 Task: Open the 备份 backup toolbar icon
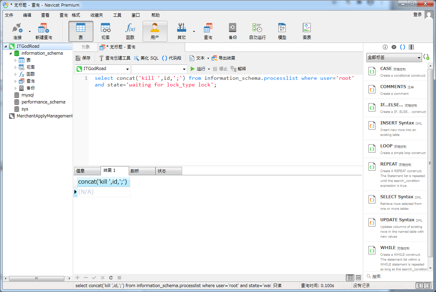233,31
